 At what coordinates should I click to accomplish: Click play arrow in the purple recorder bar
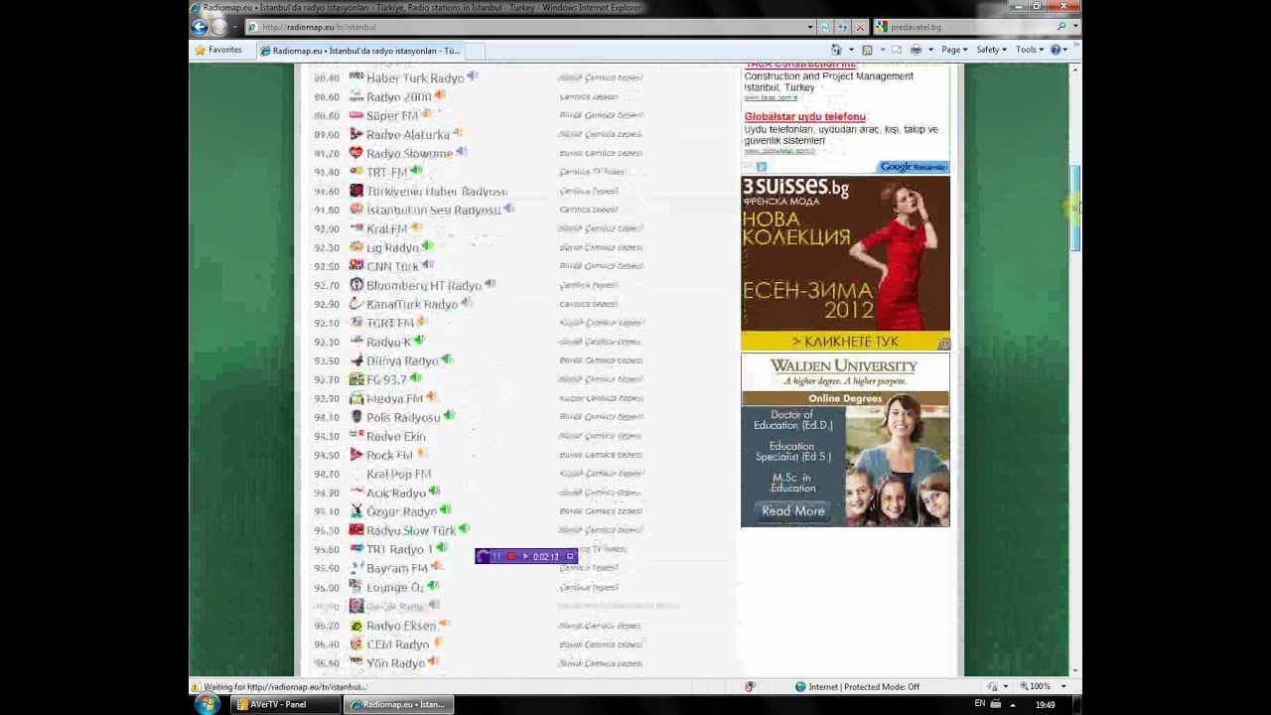click(525, 556)
